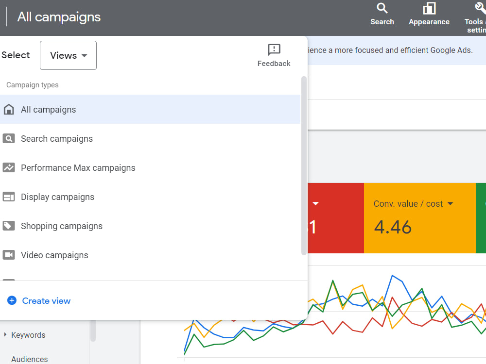Click the Search campaigns magnifier icon
The width and height of the screenshot is (486, 364).
point(9,138)
